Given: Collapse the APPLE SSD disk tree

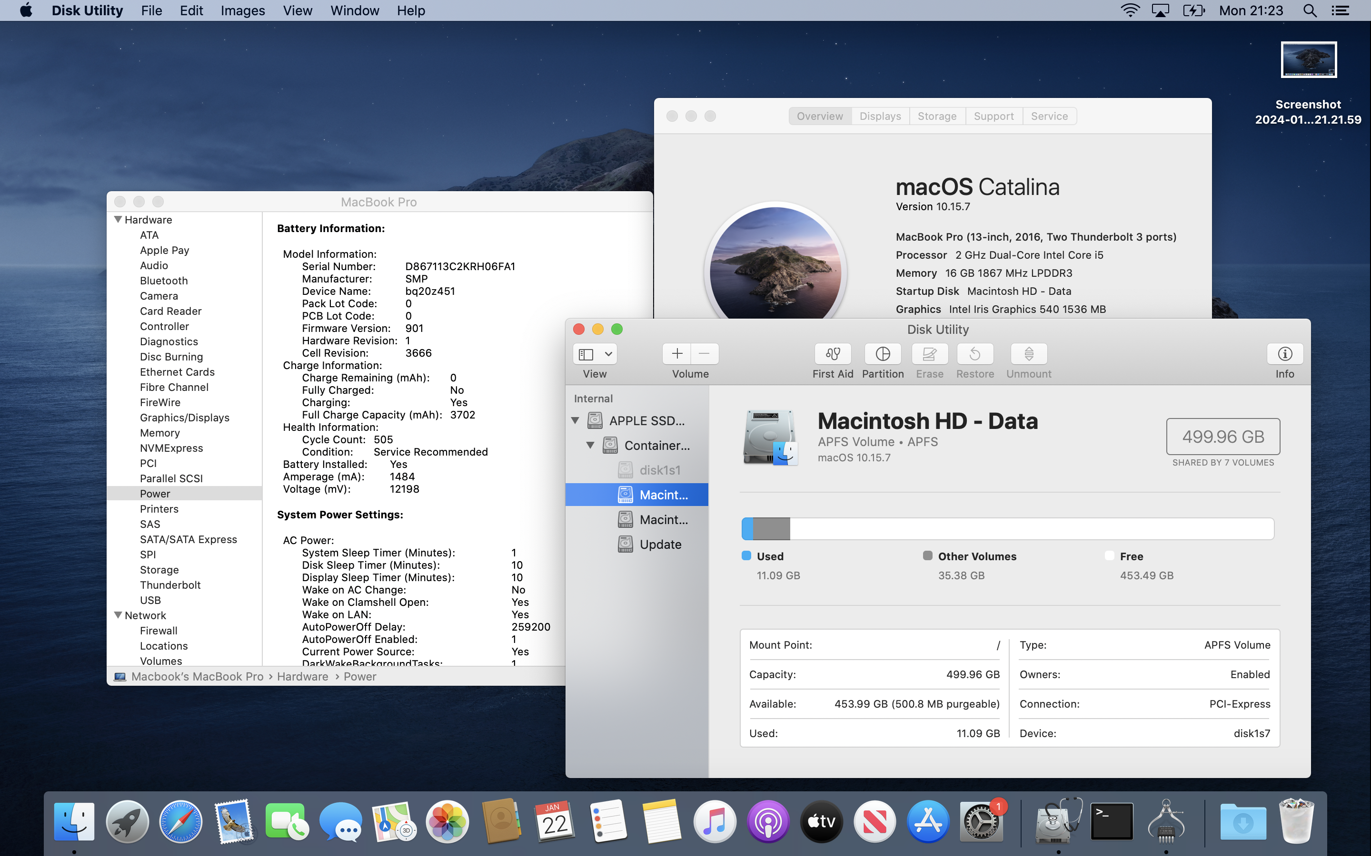Looking at the screenshot, I should [x=575, y=421].
